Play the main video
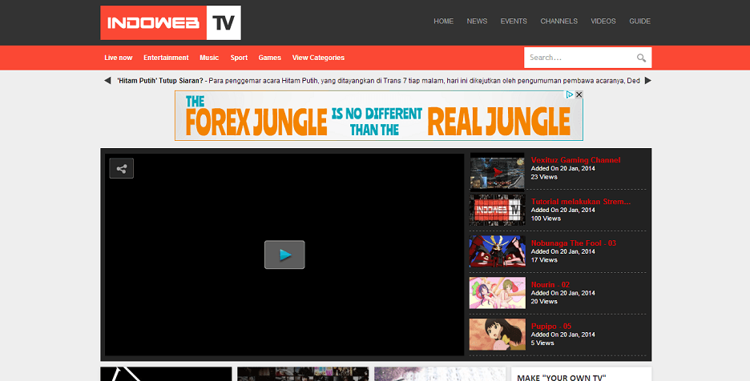Viewport: 750px width, 381px height. 284,255
